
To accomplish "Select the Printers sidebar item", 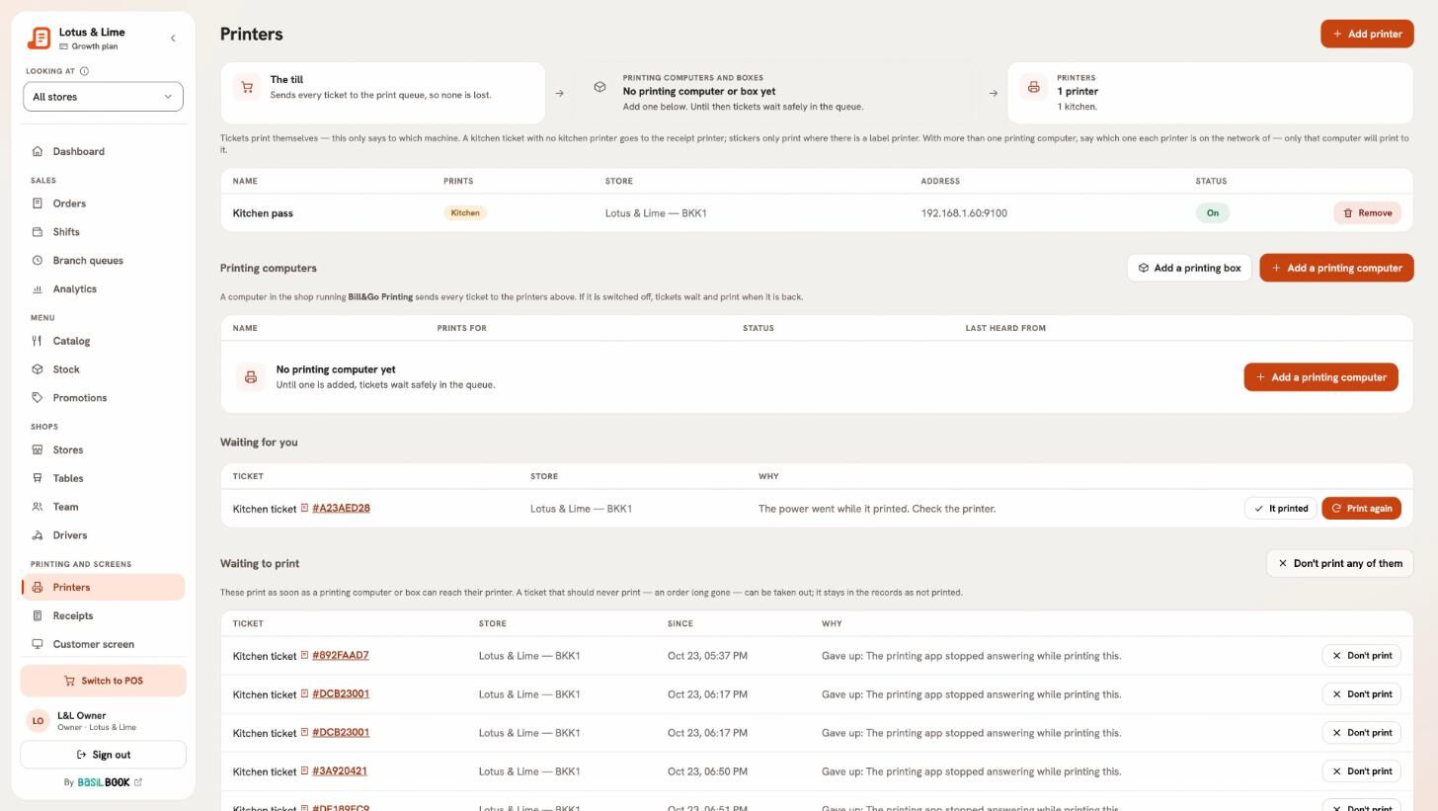I will [x=103, y=587].
